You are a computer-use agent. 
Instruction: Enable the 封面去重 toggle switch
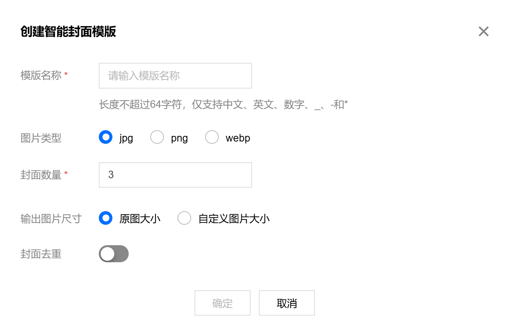pyautogui.click(x=114, y=254)
